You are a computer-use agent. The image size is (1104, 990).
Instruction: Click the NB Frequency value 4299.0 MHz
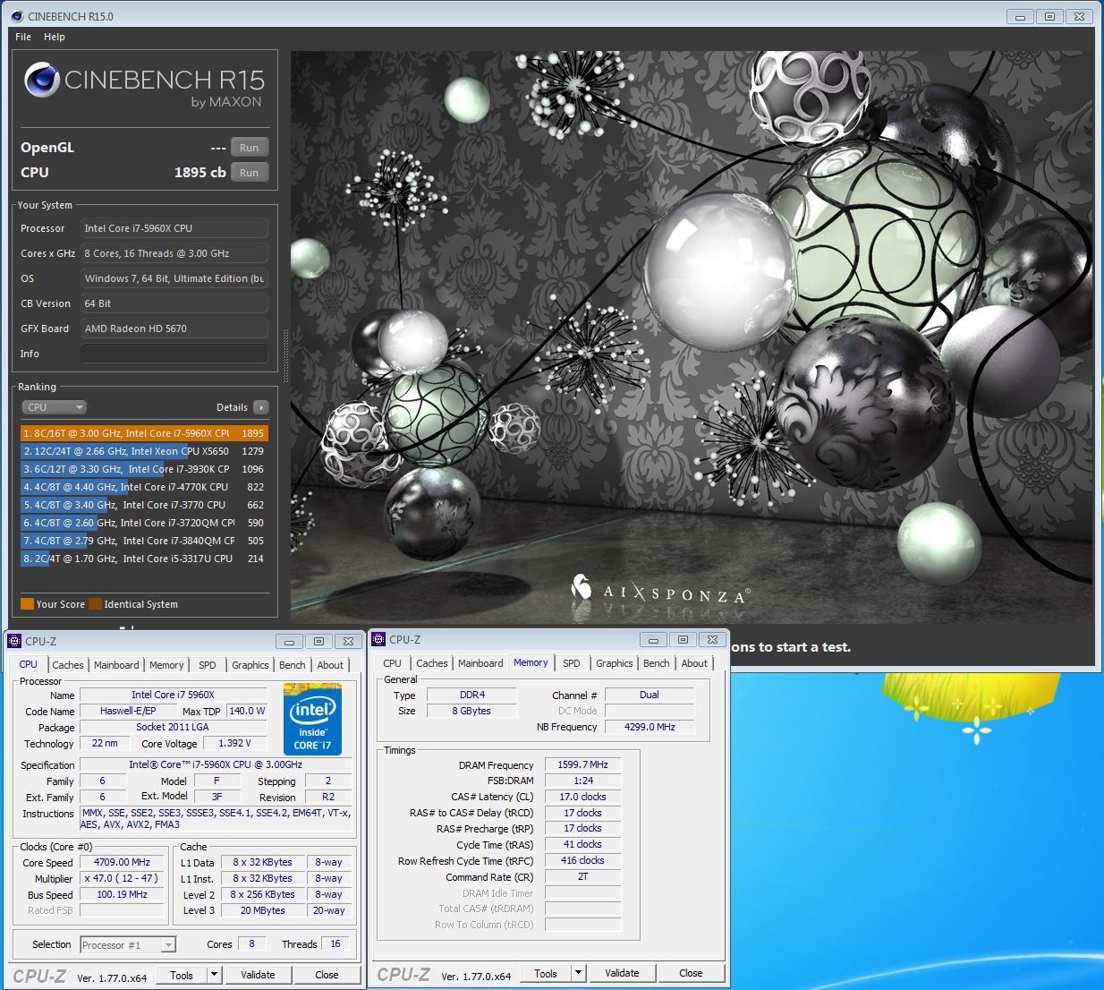(650, 727)
